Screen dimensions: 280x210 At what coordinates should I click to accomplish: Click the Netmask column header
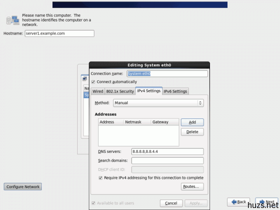(137, 122)
